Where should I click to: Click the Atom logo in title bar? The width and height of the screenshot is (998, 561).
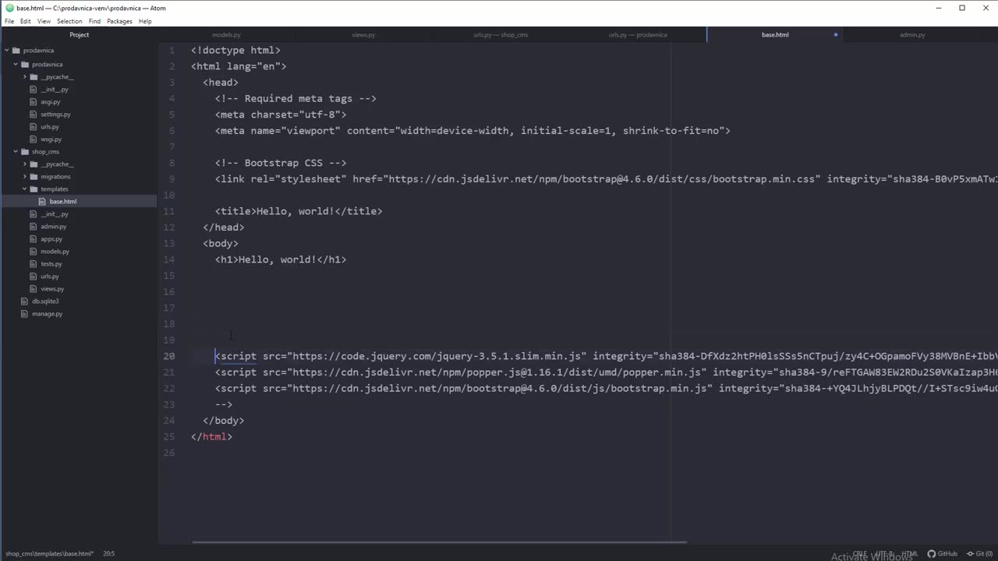9,8
